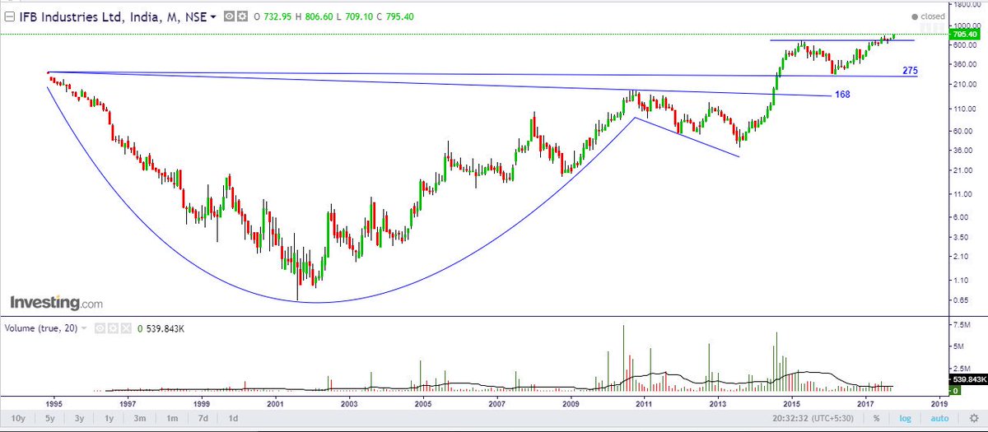
Task: Click the 110.00 price axis label
Action: click(x=963, y=109)
